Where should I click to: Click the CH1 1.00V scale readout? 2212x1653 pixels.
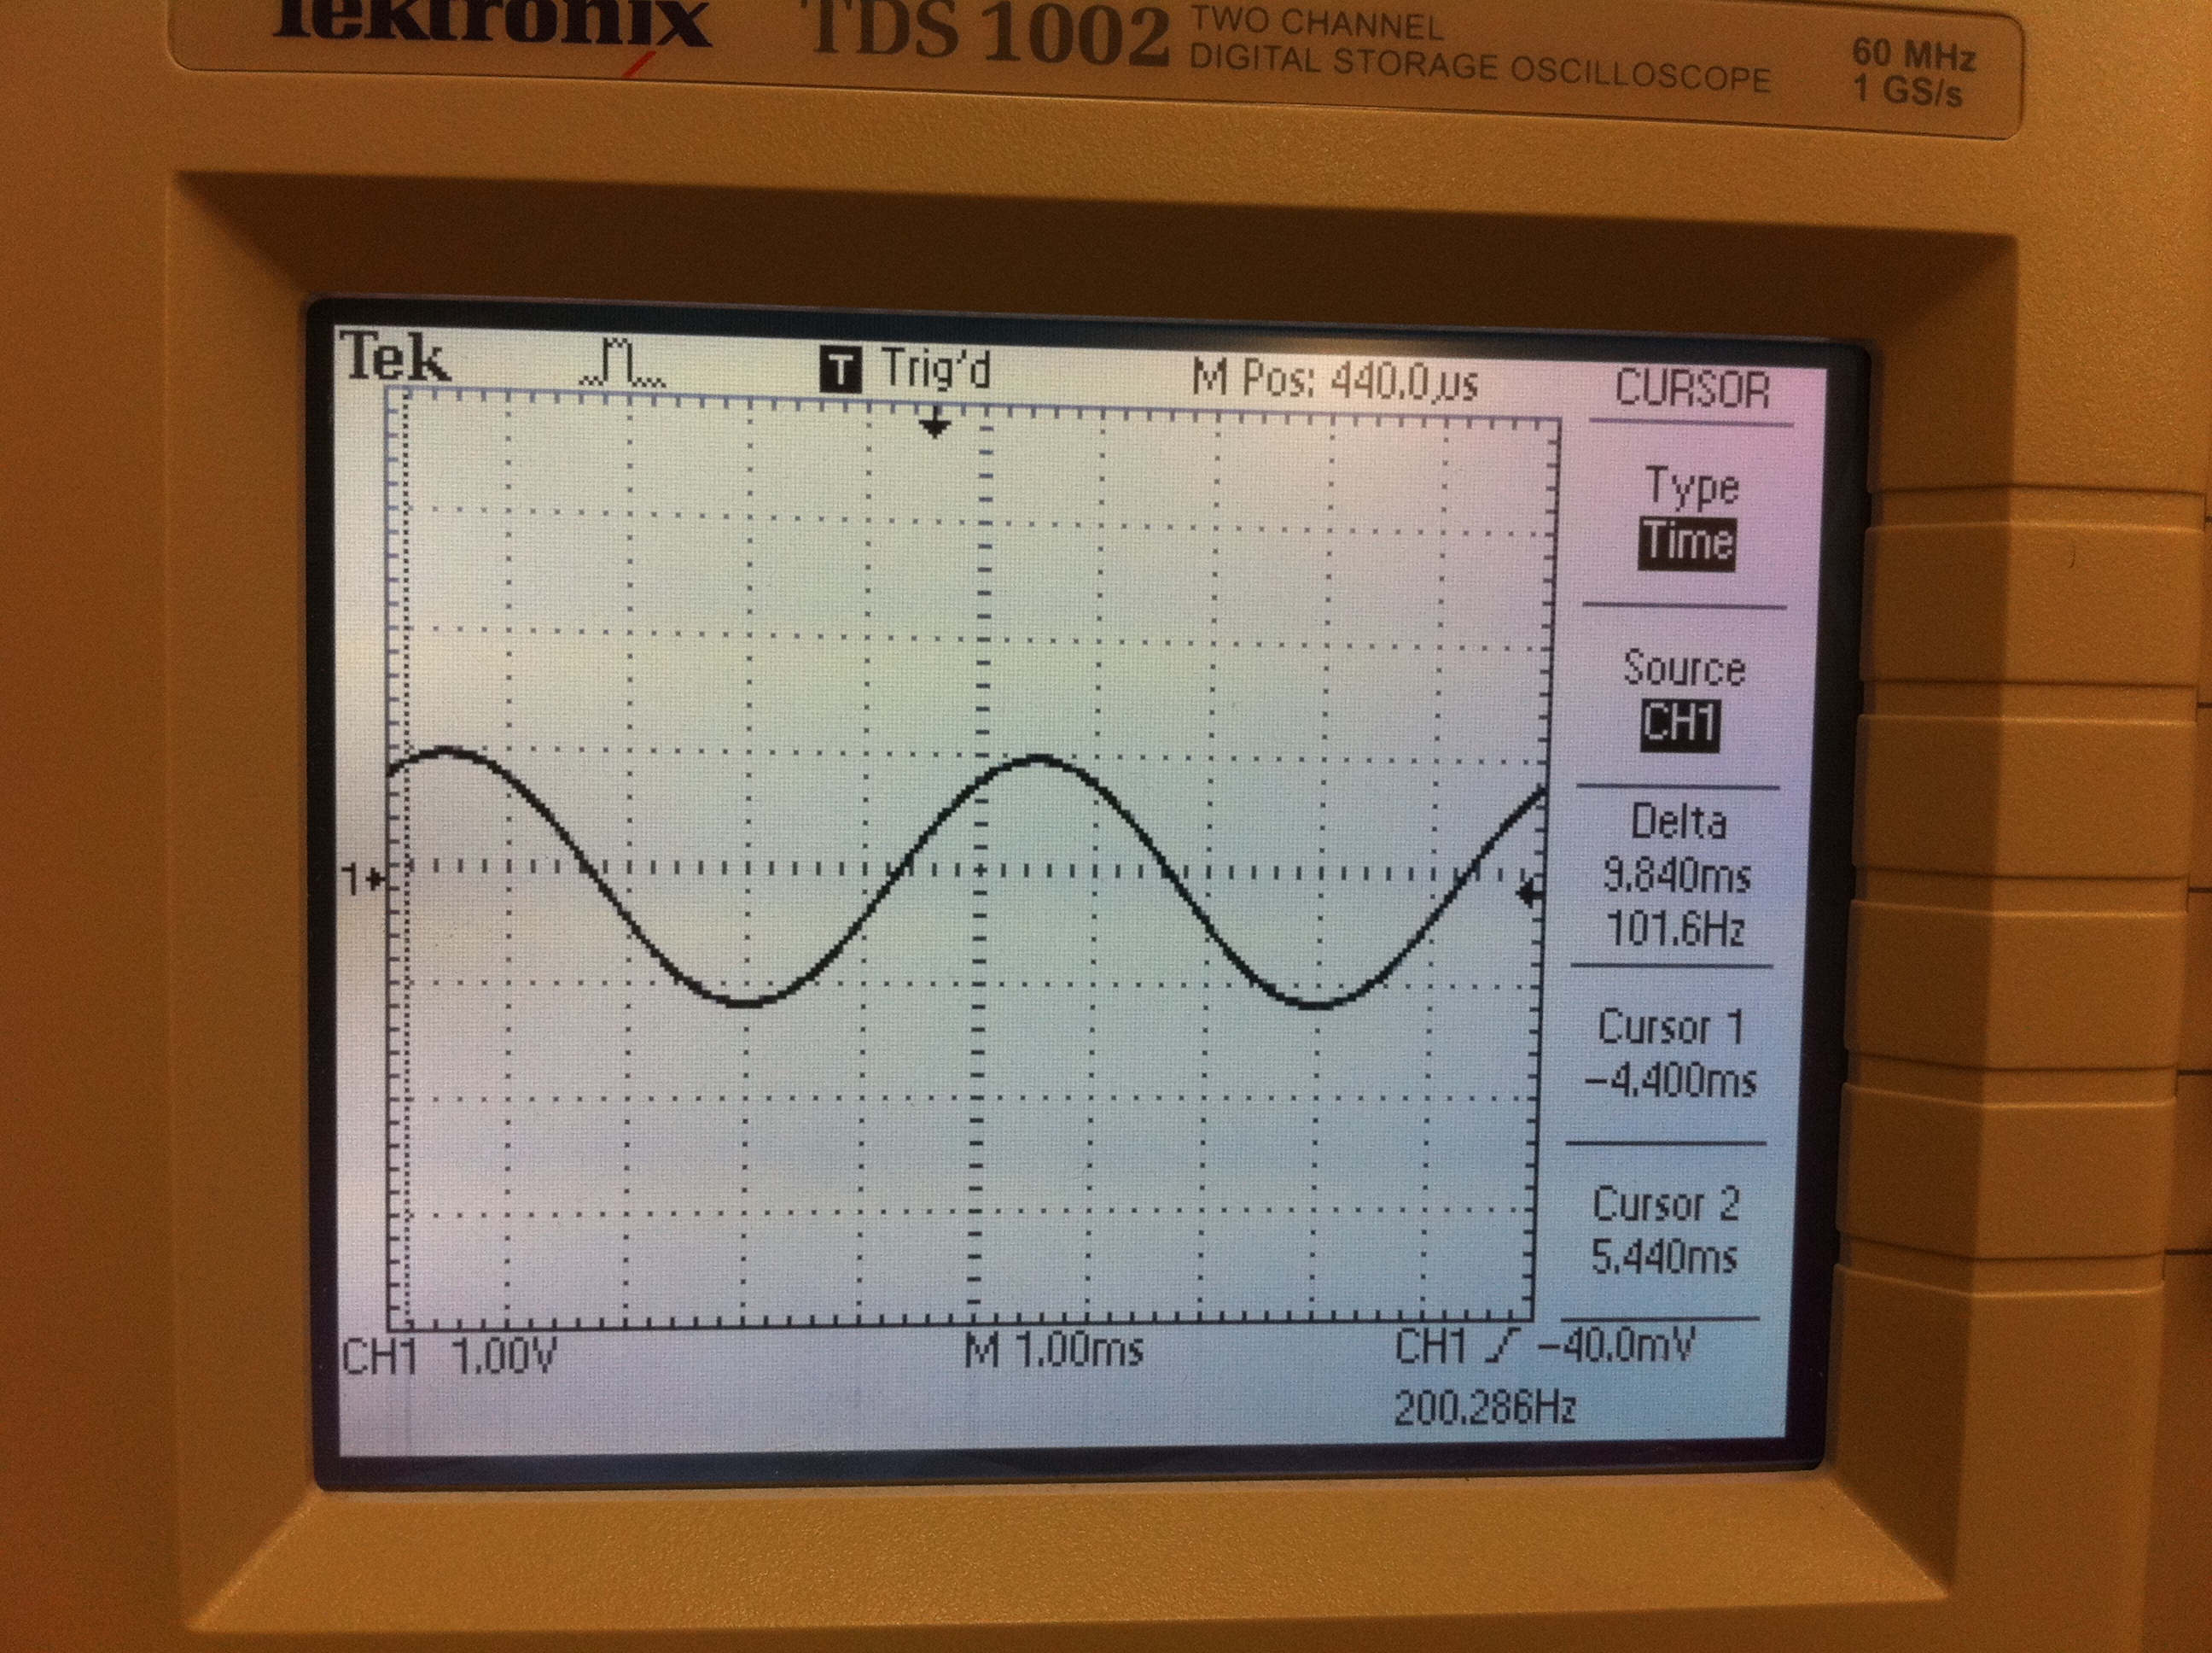point(449,1358)
